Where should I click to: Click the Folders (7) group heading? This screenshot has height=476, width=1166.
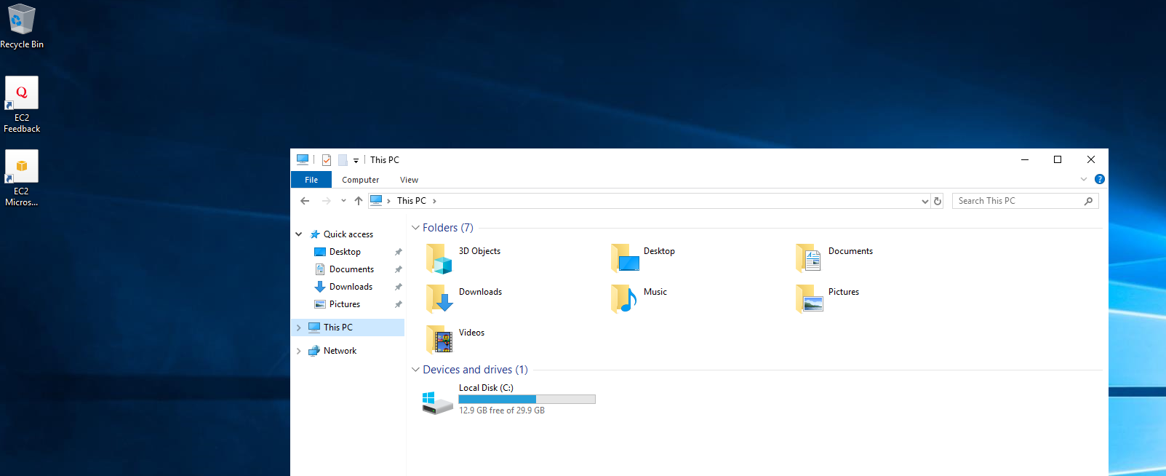[448, 228]
